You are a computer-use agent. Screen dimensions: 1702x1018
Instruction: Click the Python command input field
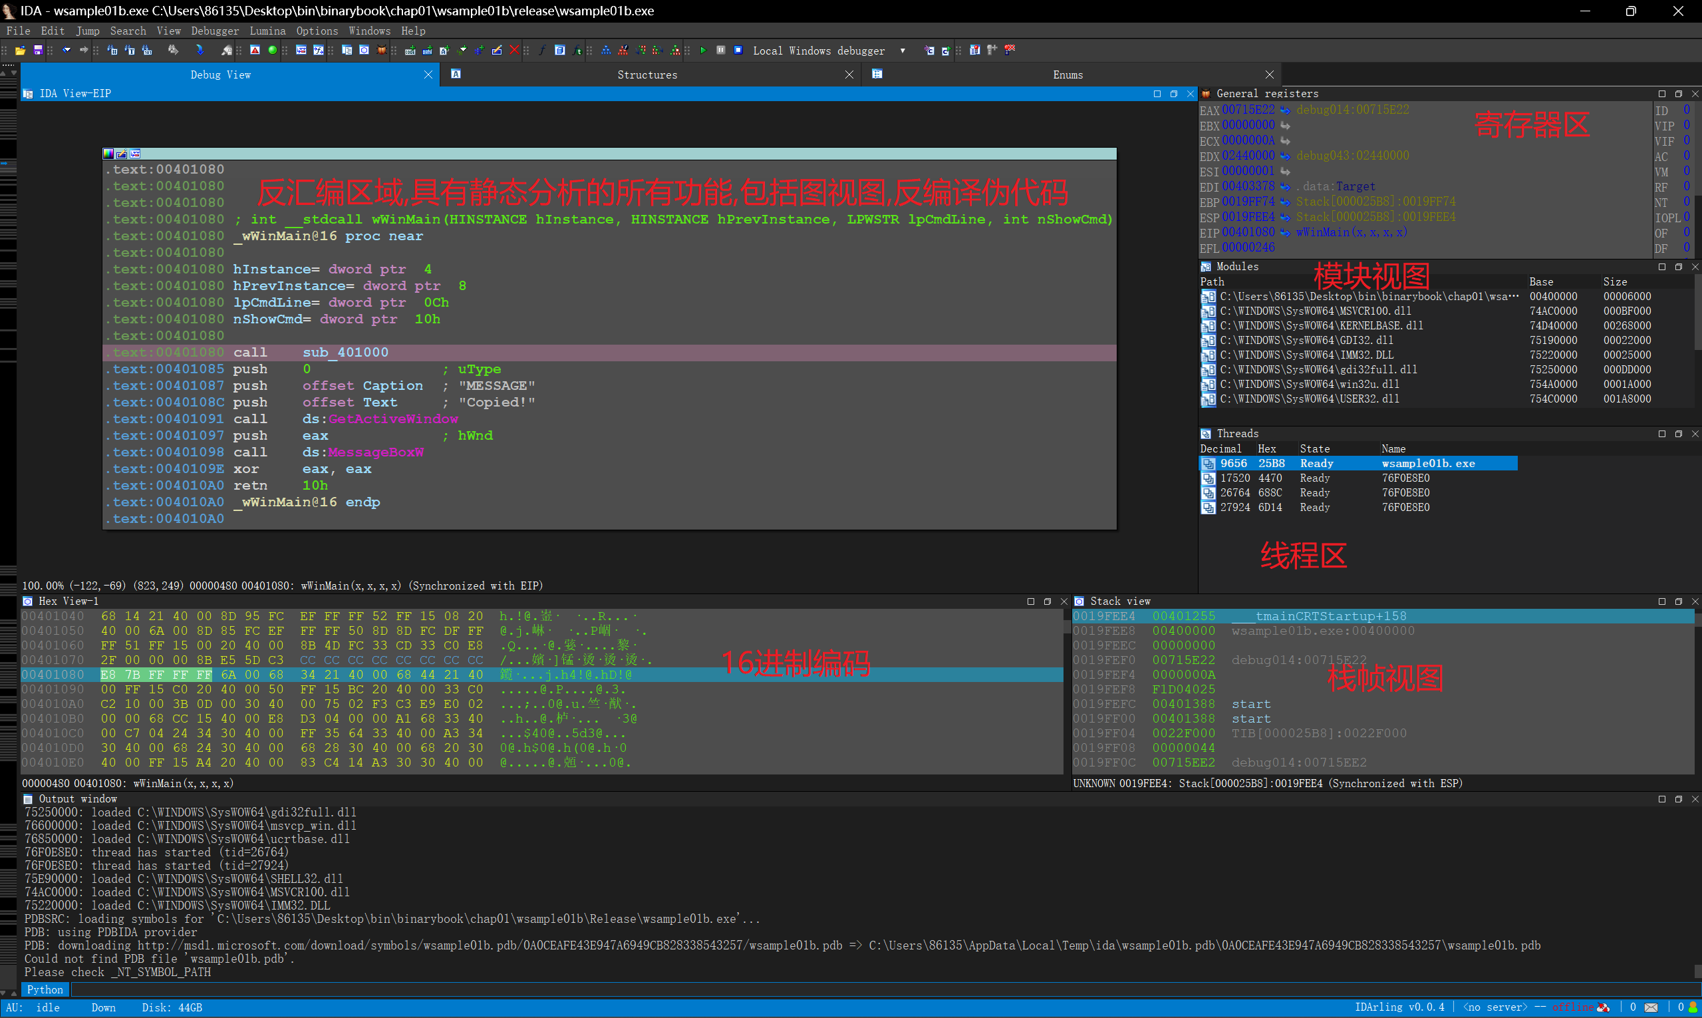(823, 989)
